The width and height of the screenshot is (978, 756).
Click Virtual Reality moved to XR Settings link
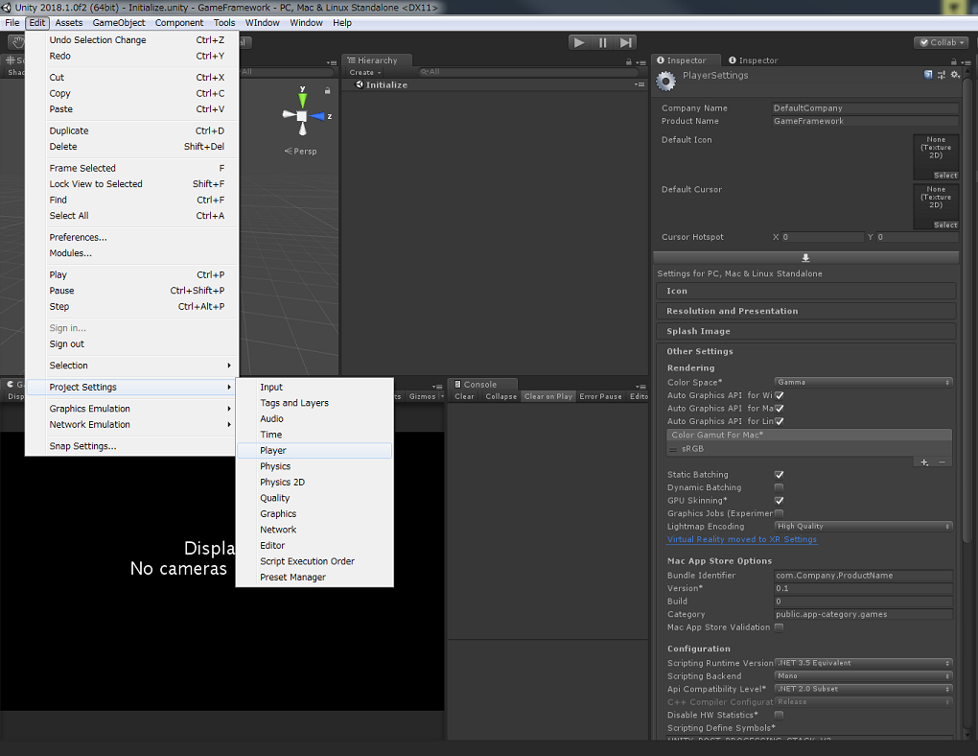(x=741, y=539)
